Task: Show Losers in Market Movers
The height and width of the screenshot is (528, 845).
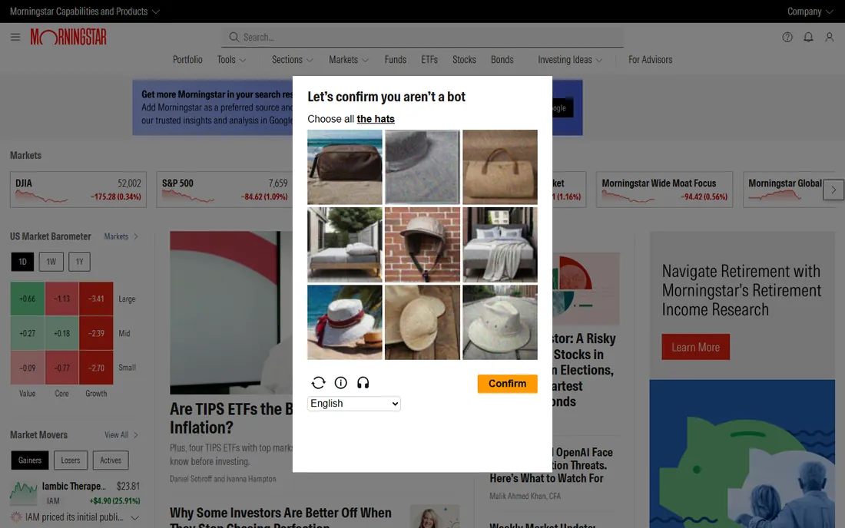Action: tap(71, 460)
